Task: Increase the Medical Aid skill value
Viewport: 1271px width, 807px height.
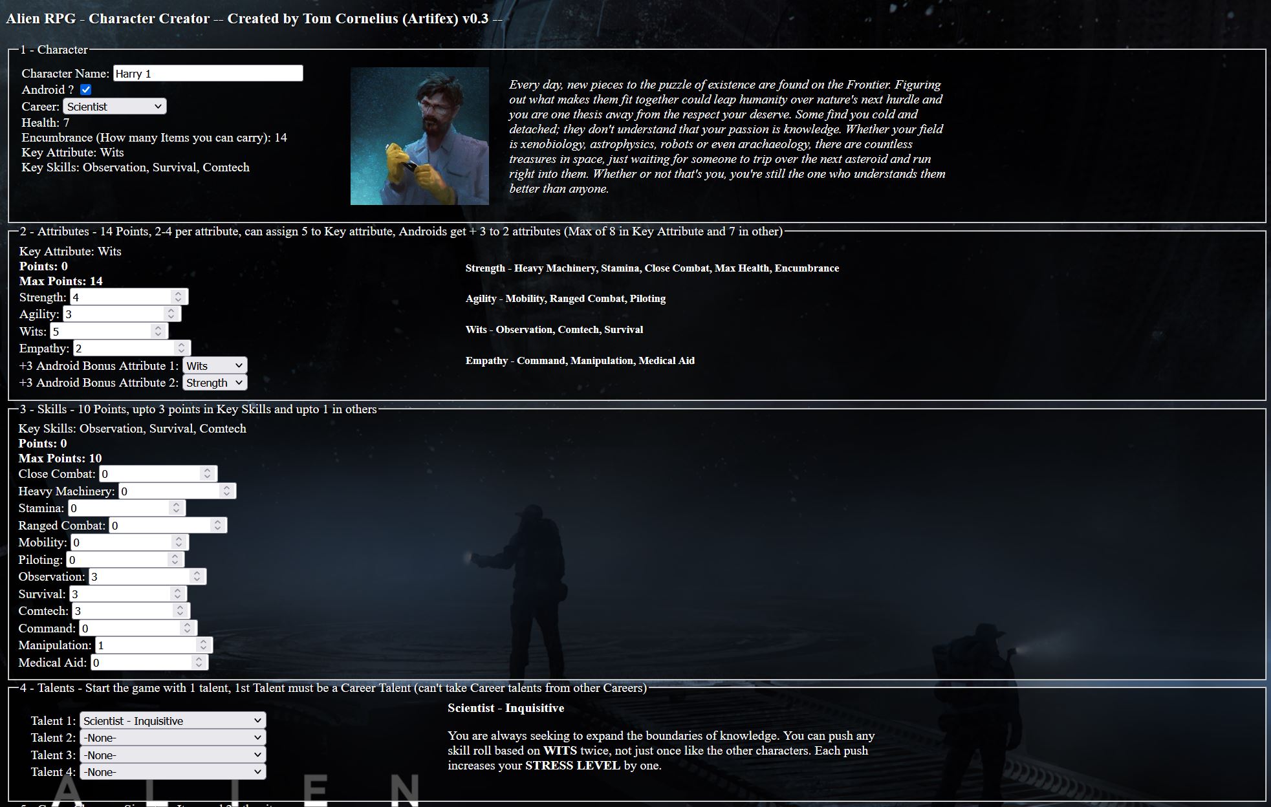Action: [x=198, y=659]
